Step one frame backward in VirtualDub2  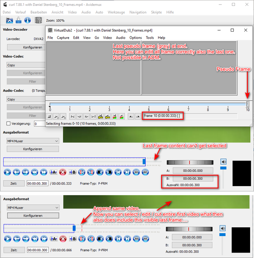[79, 116]
